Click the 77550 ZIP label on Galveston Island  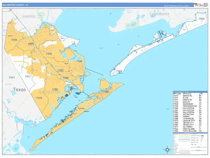tap(106, 92)
